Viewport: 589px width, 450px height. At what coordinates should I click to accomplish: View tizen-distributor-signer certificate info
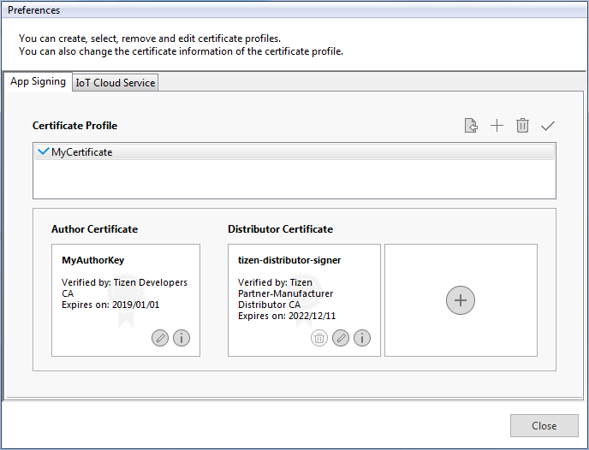[362, 338]
